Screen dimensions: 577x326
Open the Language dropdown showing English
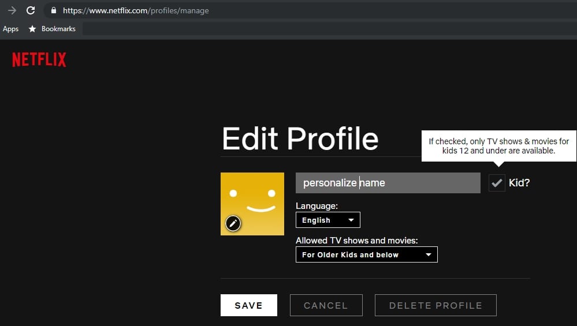tap(328, 220)
